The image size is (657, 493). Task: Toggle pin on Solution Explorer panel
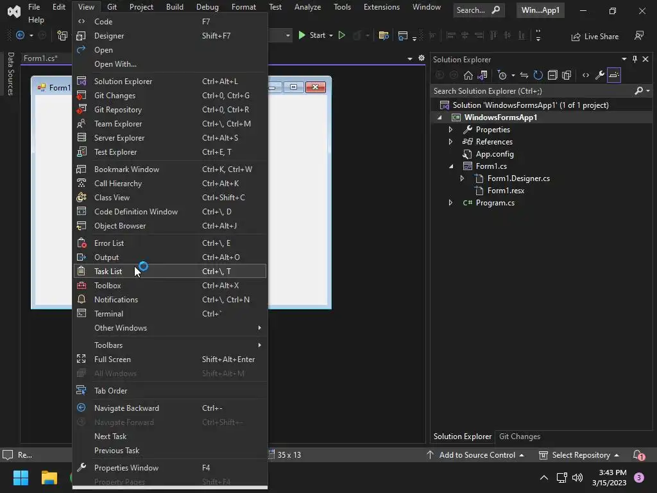pyautogui.click(x=635, y=59)
